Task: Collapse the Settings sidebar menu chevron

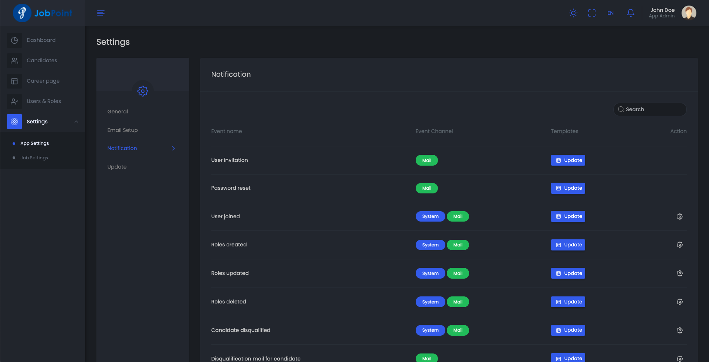Action: [76, 122]
